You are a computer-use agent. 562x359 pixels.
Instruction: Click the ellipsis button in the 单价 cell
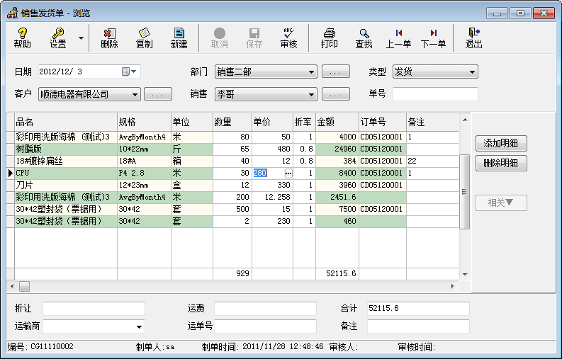288,173
